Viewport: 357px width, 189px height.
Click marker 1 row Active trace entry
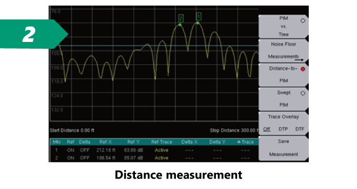[161, 150]
